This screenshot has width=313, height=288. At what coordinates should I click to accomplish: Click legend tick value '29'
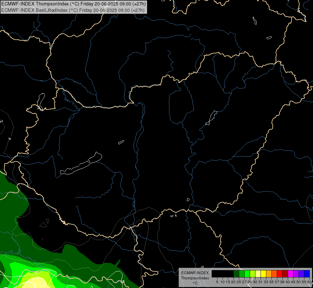pos(250,282)
